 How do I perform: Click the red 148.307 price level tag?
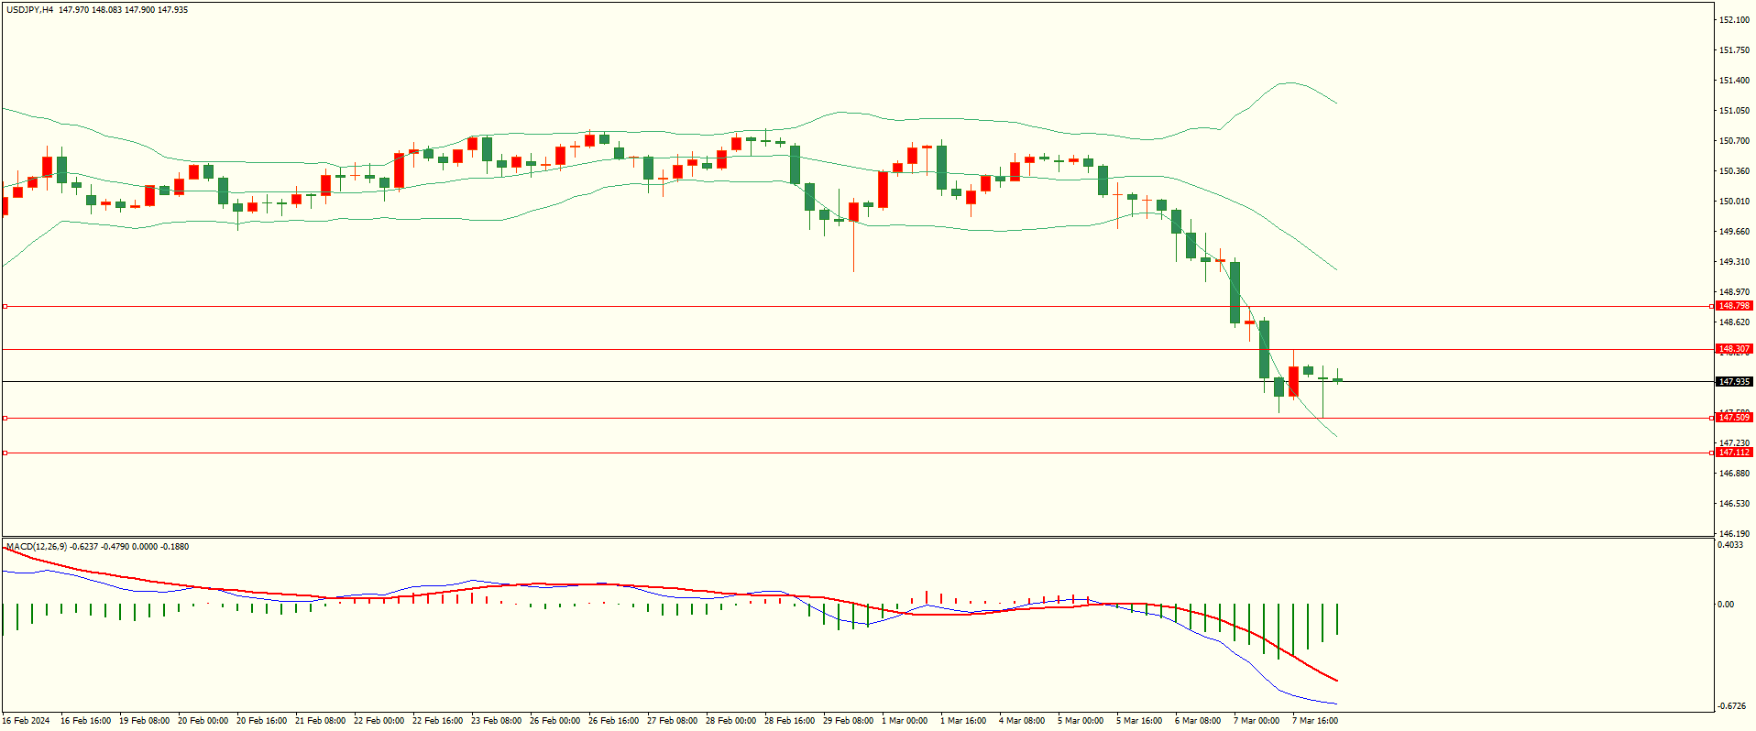(x=1733, y=349)
